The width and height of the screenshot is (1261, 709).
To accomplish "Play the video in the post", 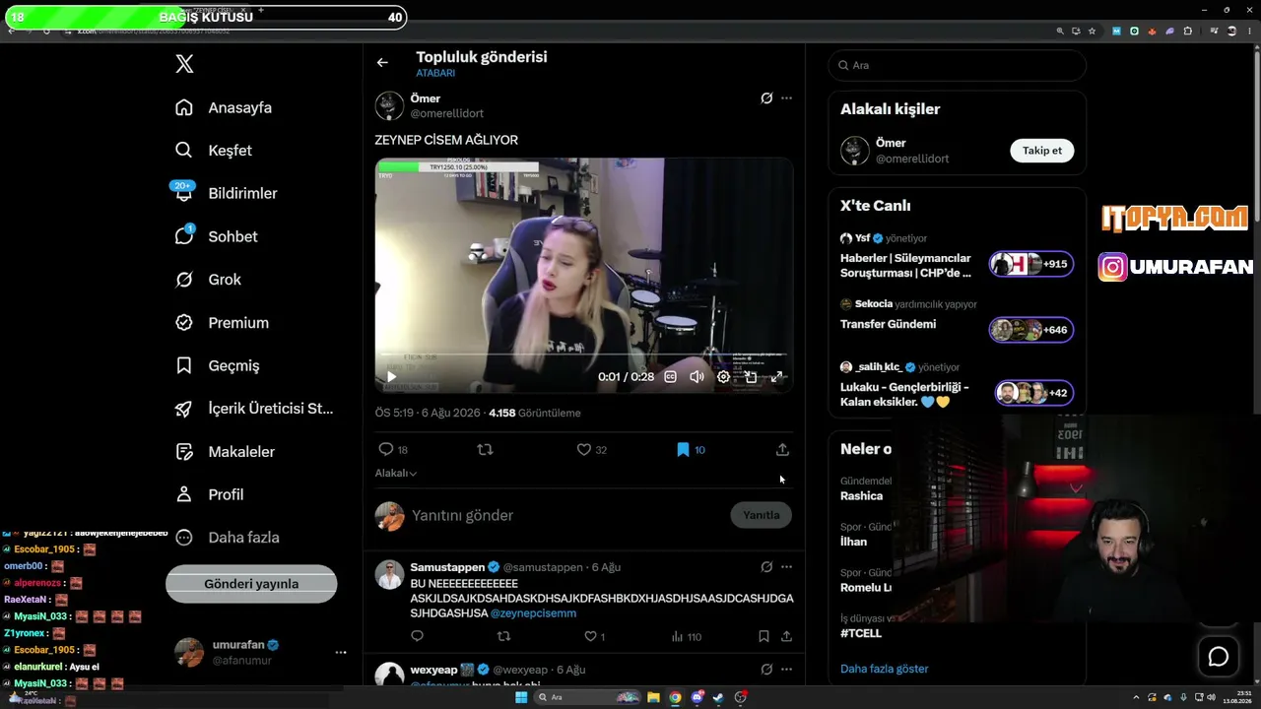I will pos(391,376).
